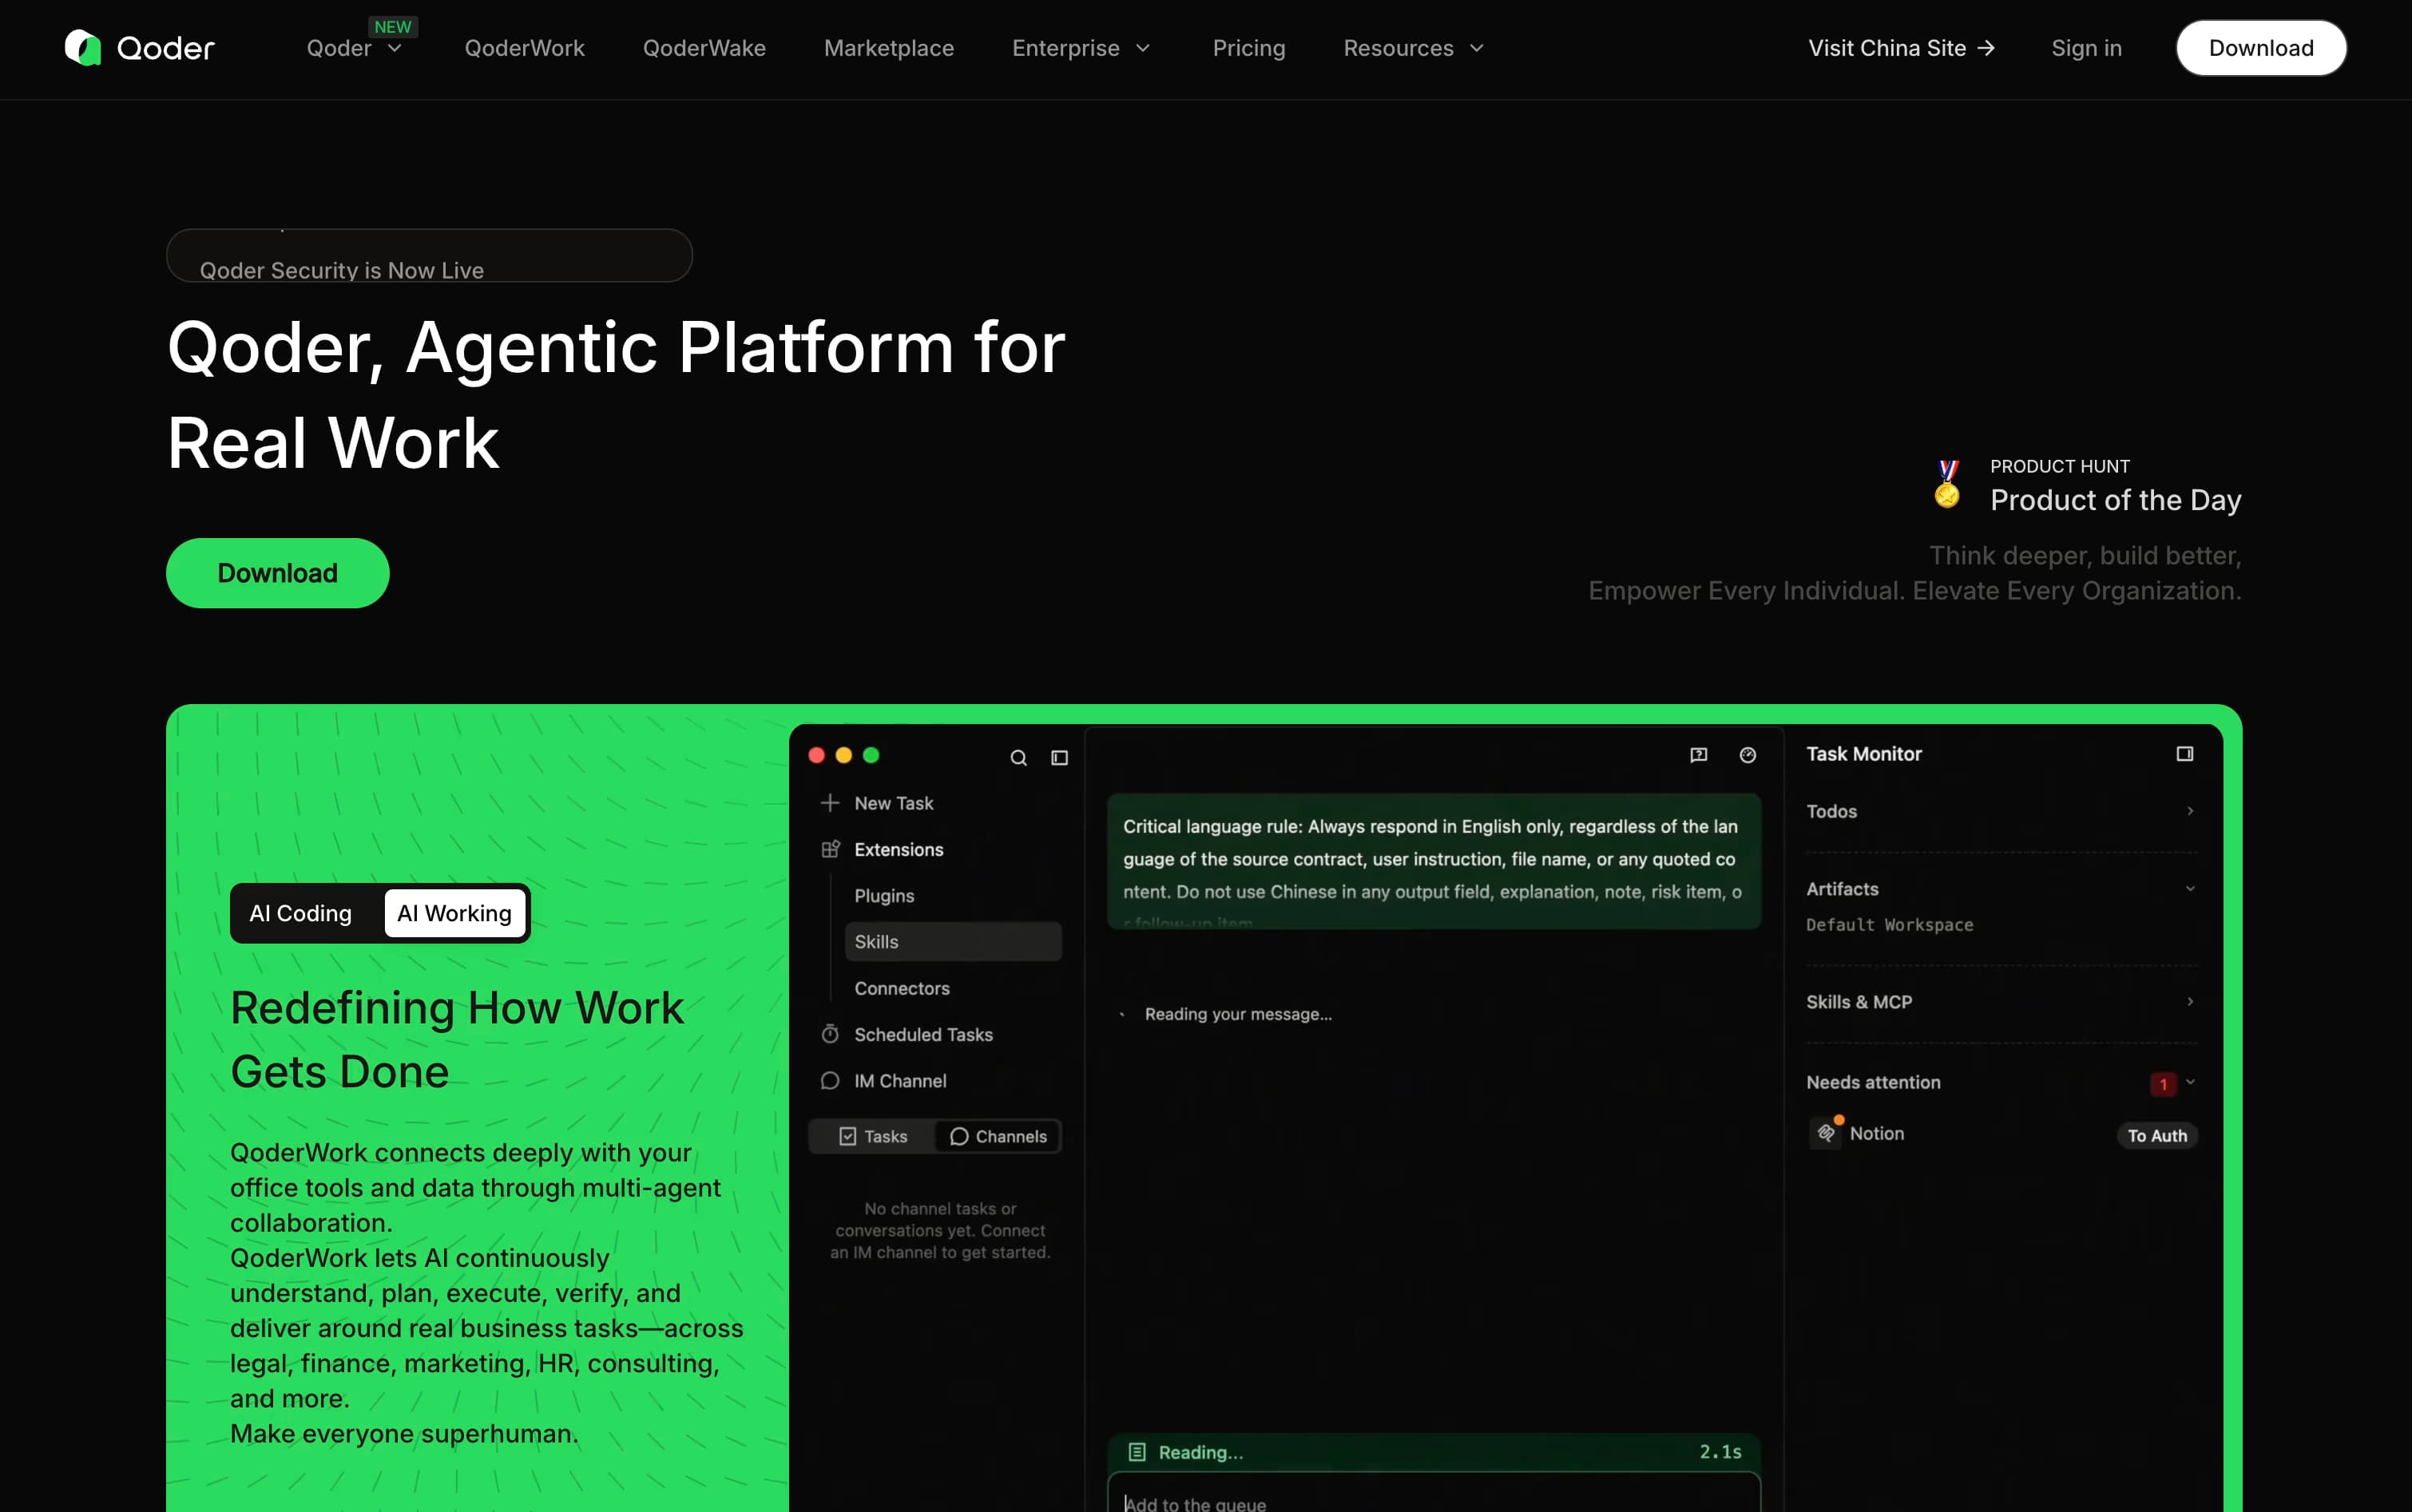The image size is (2412, 1512).
Task: Click the Visit China Site link
Action: [x=1901, y=48]
